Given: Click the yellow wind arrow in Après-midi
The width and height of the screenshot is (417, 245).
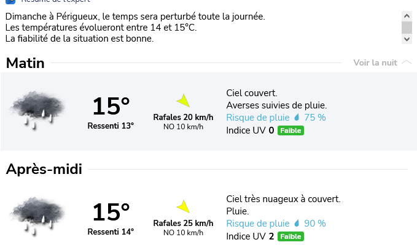Looking at the screenshot, I should [183, 207].
